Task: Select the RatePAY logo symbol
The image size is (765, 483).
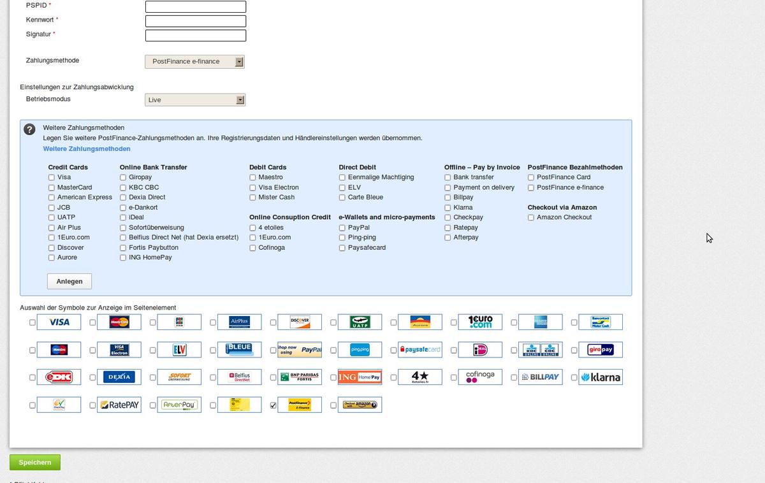Action: [119, 405]
